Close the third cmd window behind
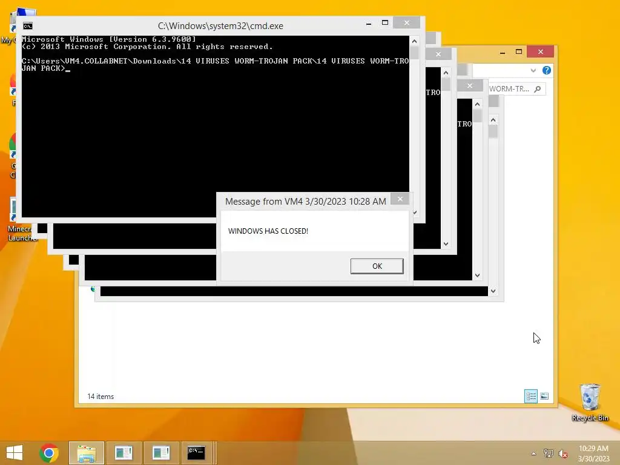Image resolution: width=620 pixels, height=465 pixels. pos(470,85)
